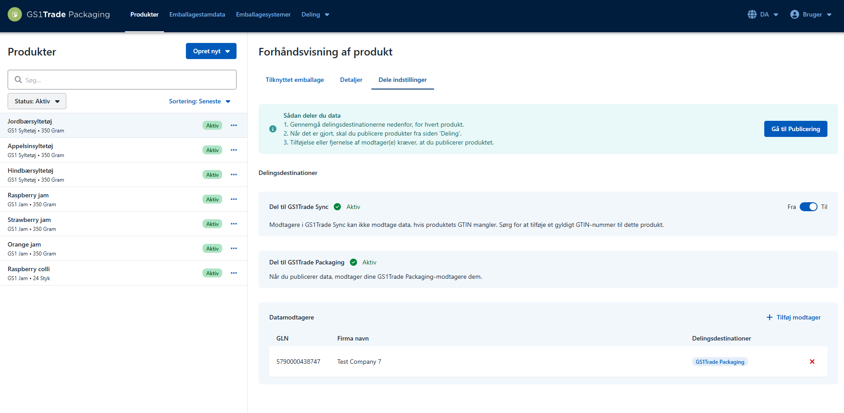Open more options for Raspberry jam

234,199
